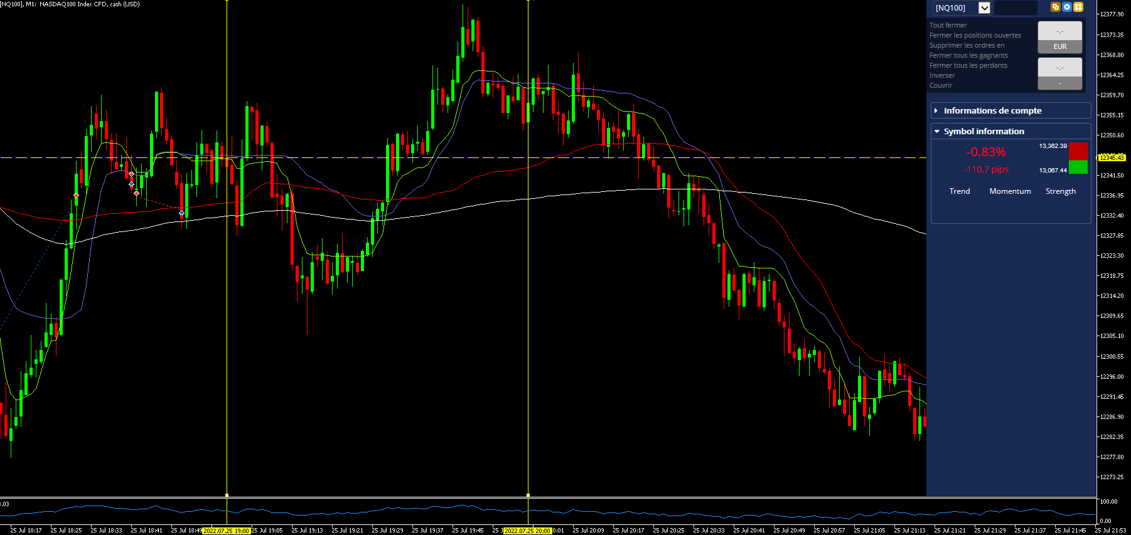Click the orange four-squares layout icon
Screen dimensions: 1131x535
(1078, 7)
